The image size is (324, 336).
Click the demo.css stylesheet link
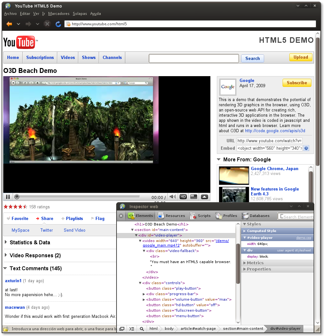tap(304, 238)
